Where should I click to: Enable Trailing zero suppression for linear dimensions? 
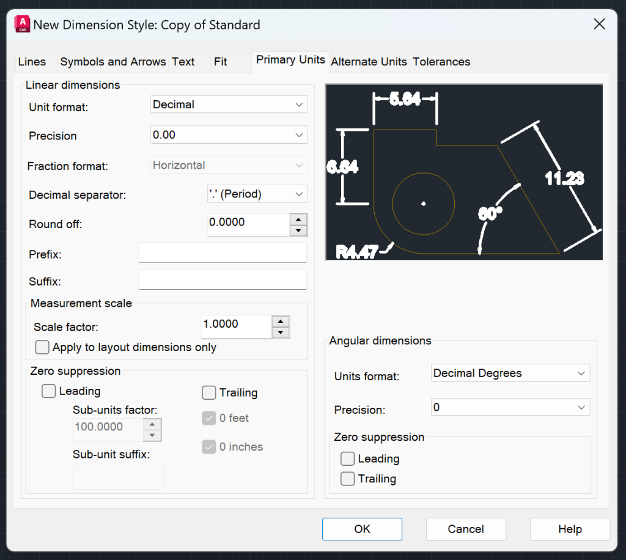pyautogui.click(x=210, y=392)
